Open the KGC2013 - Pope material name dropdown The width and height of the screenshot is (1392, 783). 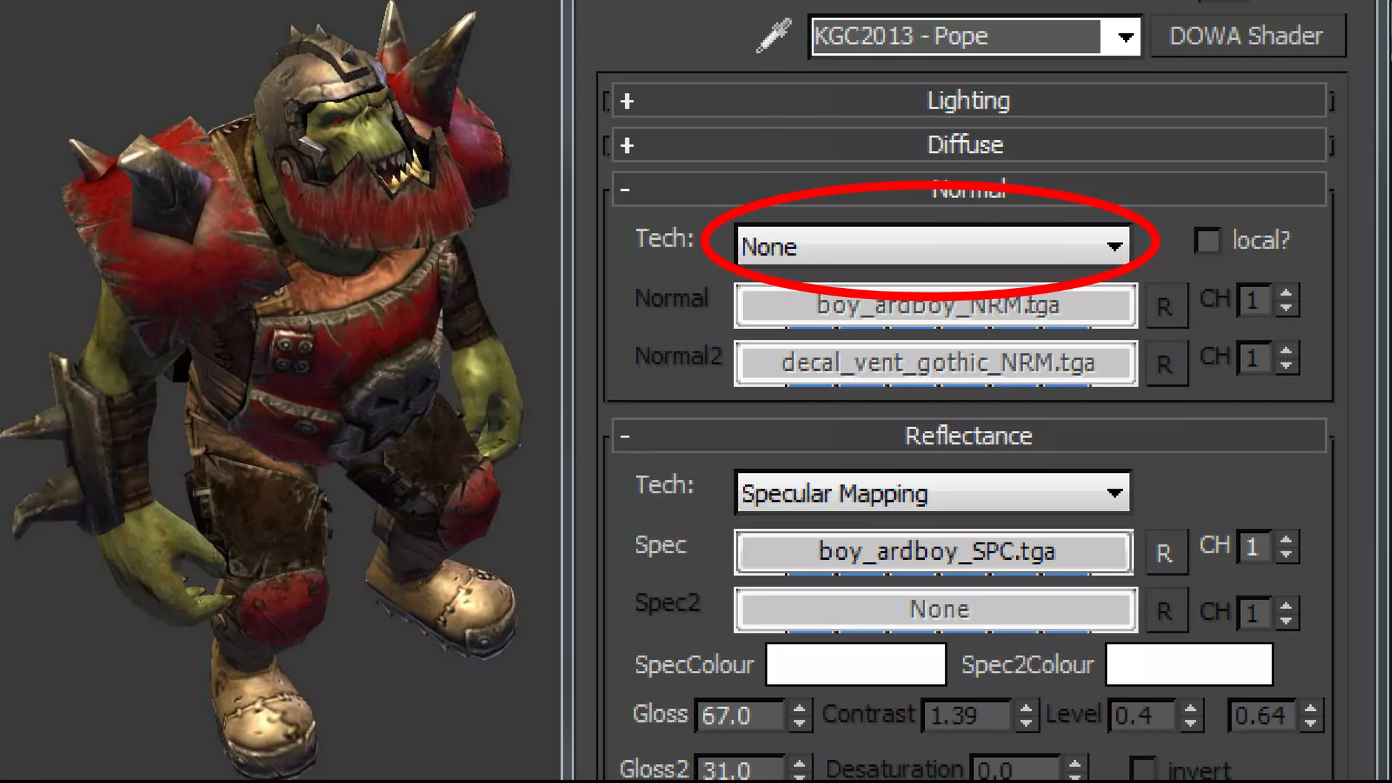tap(1124, 37)
